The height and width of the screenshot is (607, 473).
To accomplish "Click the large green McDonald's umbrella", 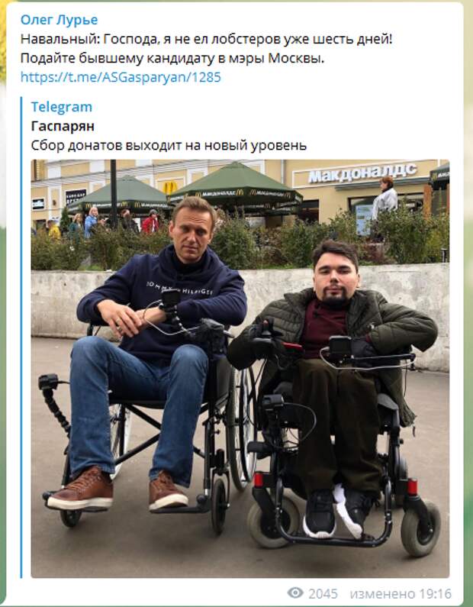I will coord(235,184).
